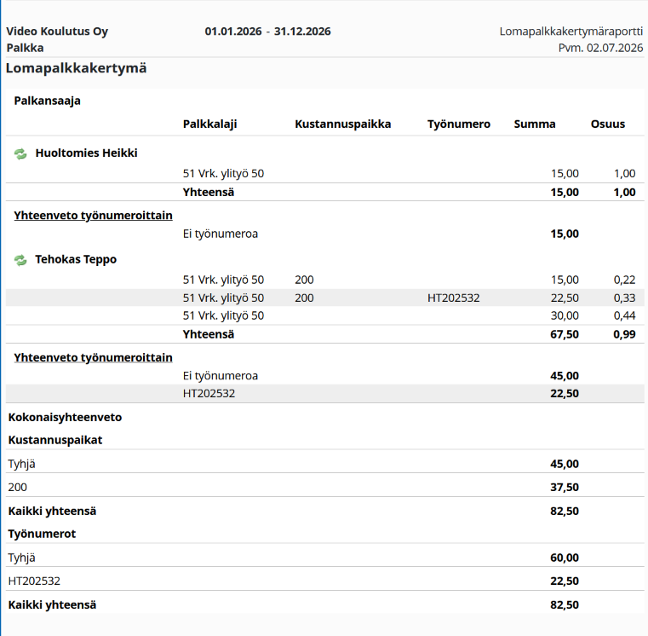Image resolution: width=648 pixels, height=636 pixels.
Task: Click Heikki's Yhteenveto työnumeroittain heading
Action: point(93,216)
